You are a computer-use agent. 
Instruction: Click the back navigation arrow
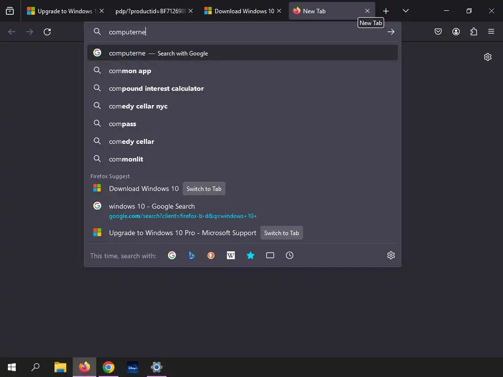pyautogui.click(x=12, y=32)
